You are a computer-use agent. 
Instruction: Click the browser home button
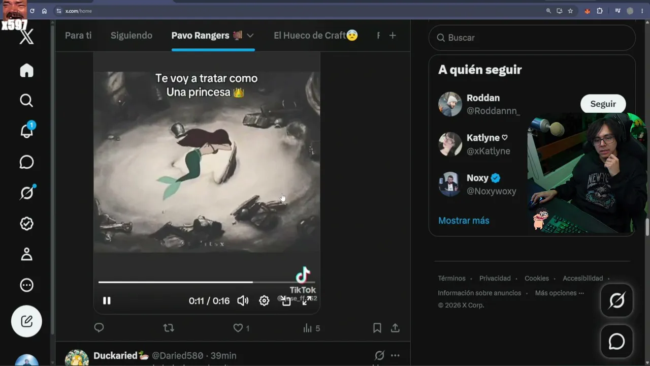[x=44, y=11]
